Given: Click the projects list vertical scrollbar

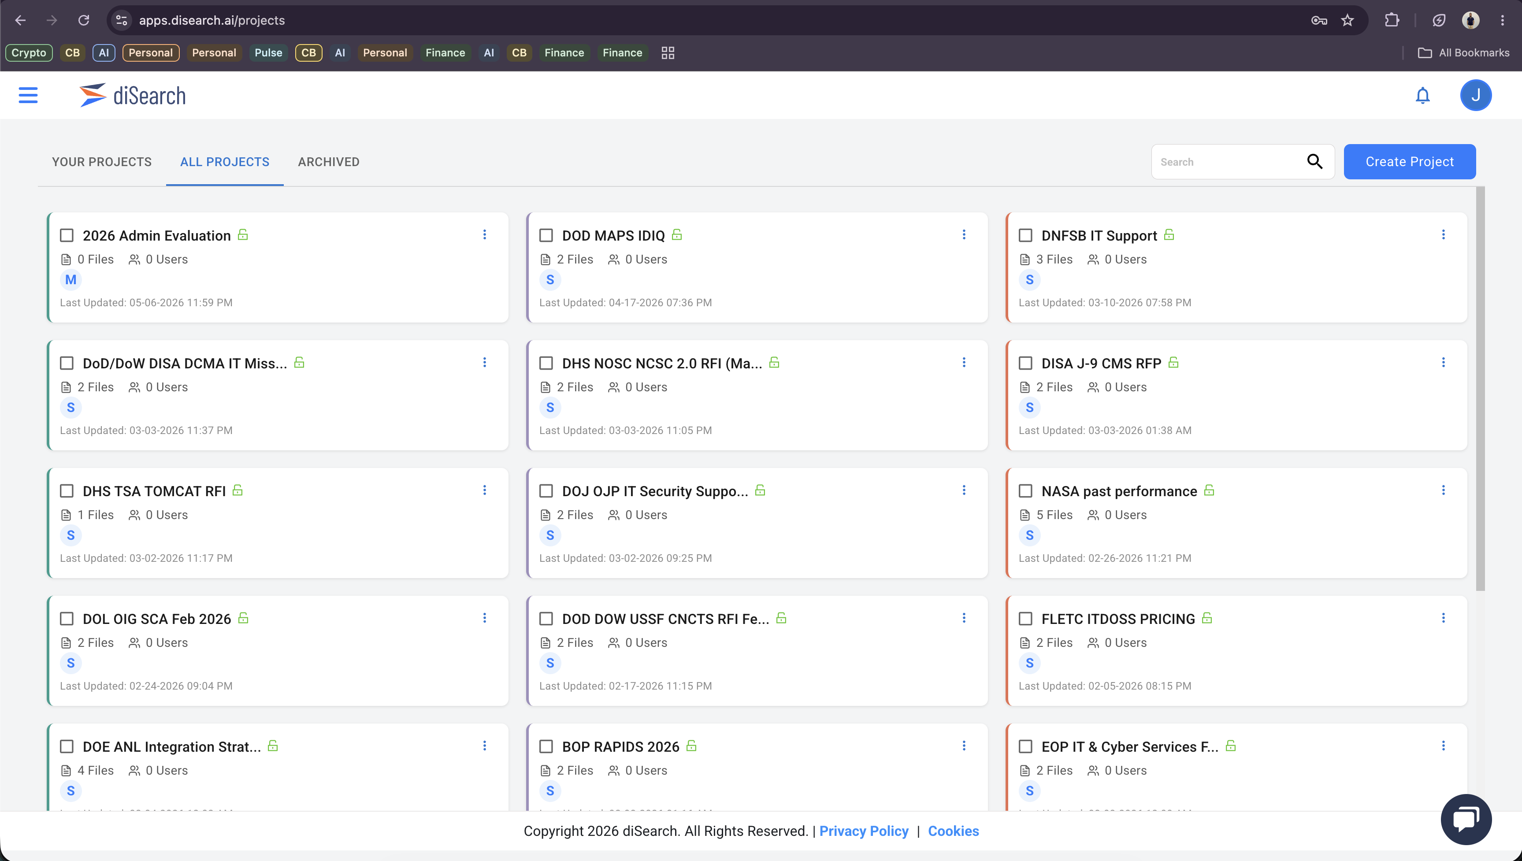Looking at the screenshot, I should pos(1480,389).
